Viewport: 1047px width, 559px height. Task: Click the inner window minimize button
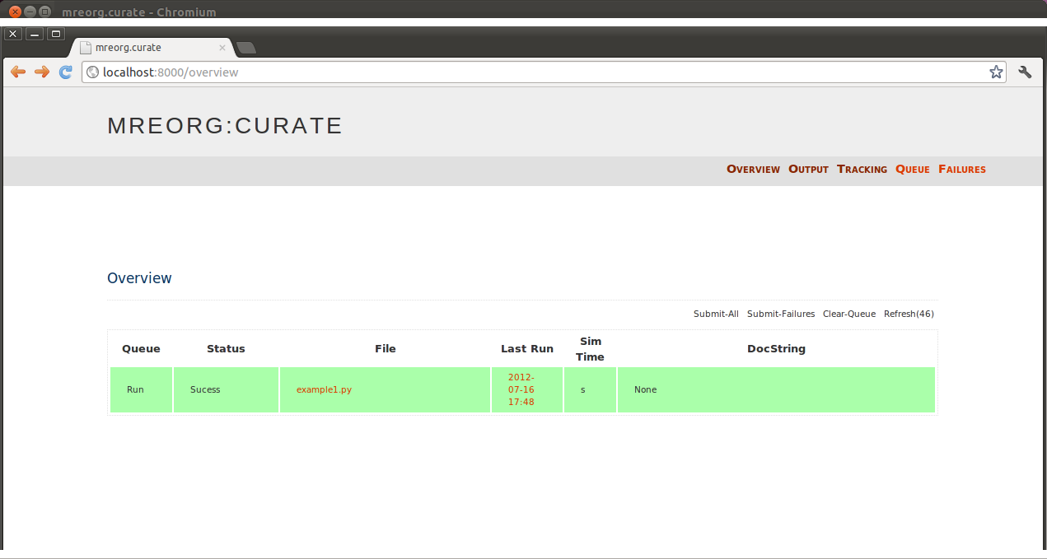click(35, 34)
